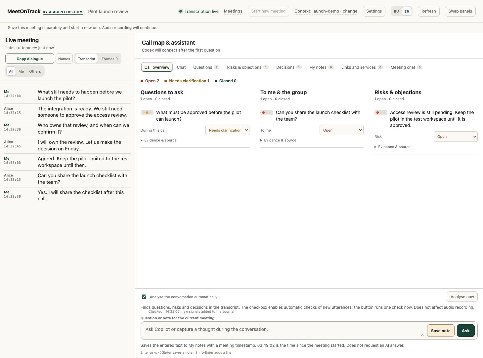
Task: Open the Meetings link
Action: click(233, 11)
